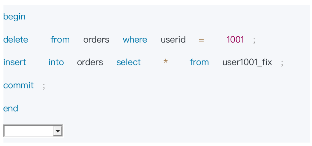Click the equals sign operator
Viewport: 312px width, 146px height.
(x=201, y=40)
